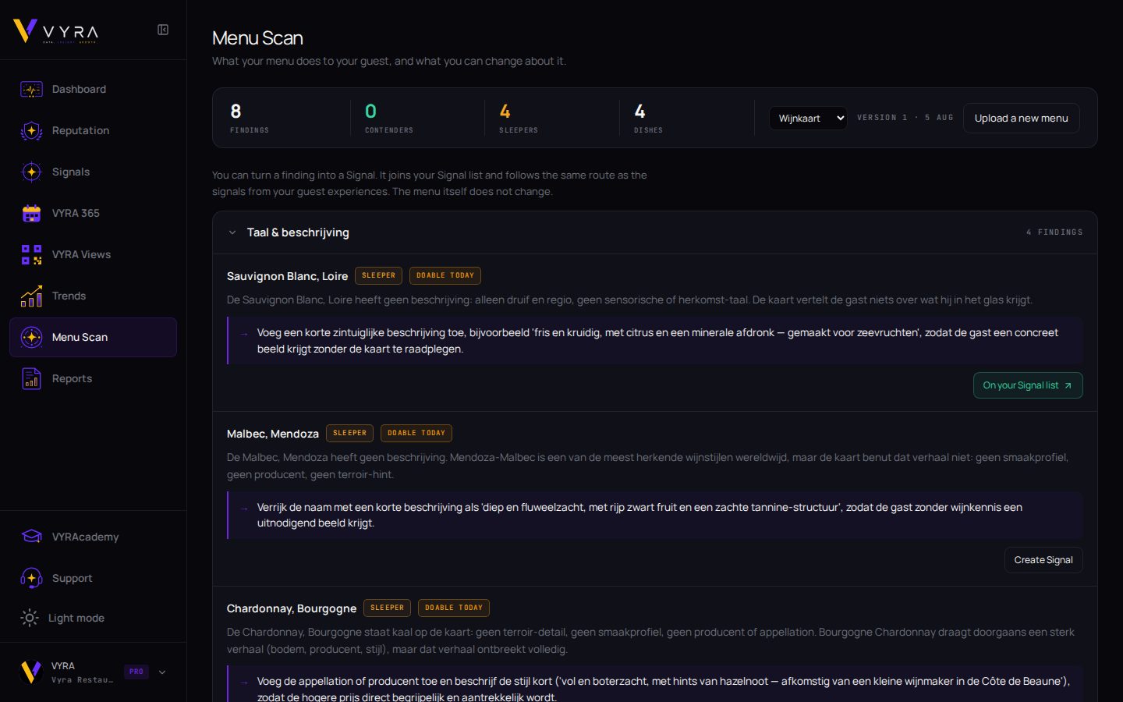Screen dimensions: 1123x702
Task: Click the Trends chart icon
Action: tap(31, 296)
